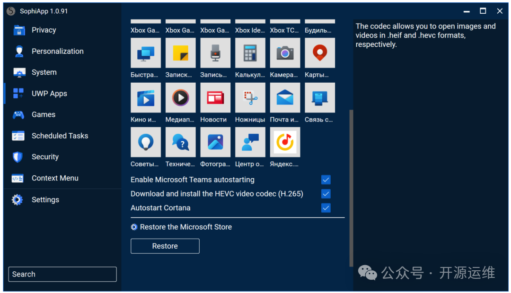The image size is (511, 293).
Task: Select the Yandex Music app icon
Action: pos(285,142)
